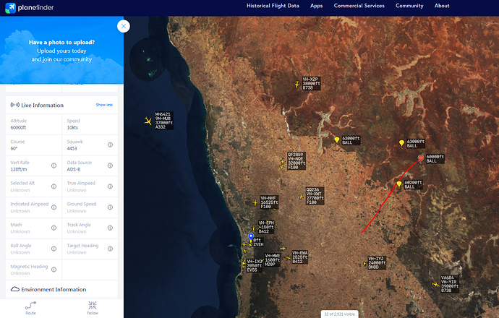
Task: Click the Indicated Airspeed info icon
Action: point(54,207)
